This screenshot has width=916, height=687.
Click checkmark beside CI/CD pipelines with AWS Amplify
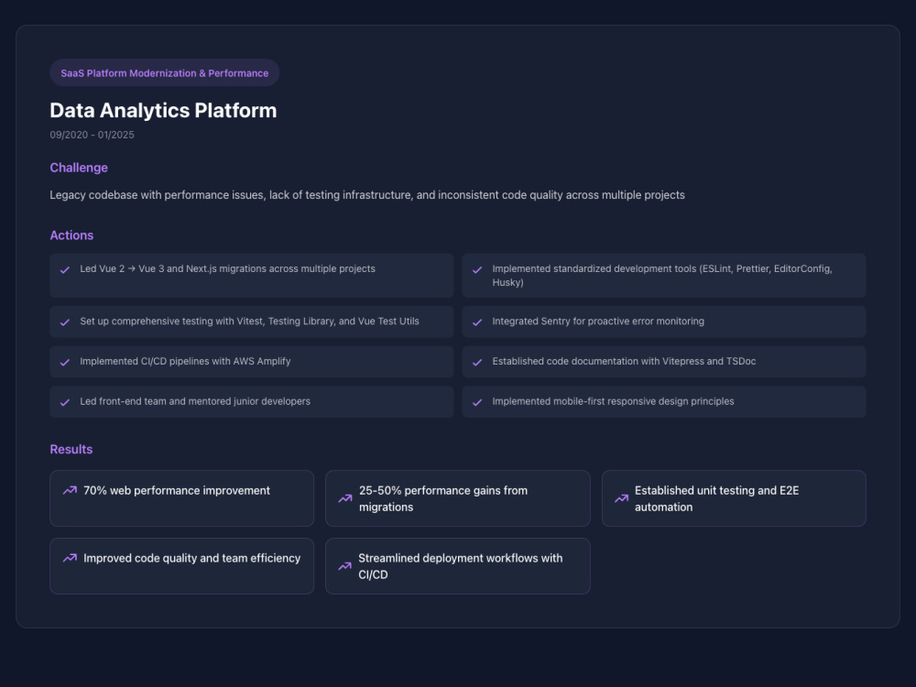tap(65, 362)
